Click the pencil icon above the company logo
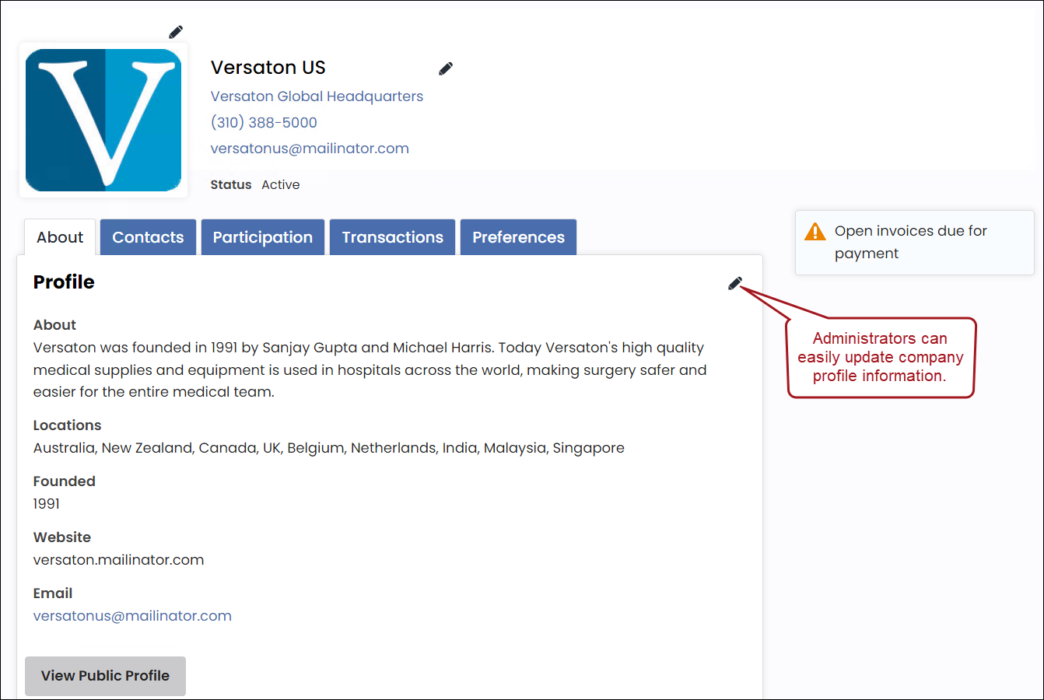Image resolution: width=1044 pixels, height=700 pixels. pos(176,32)
